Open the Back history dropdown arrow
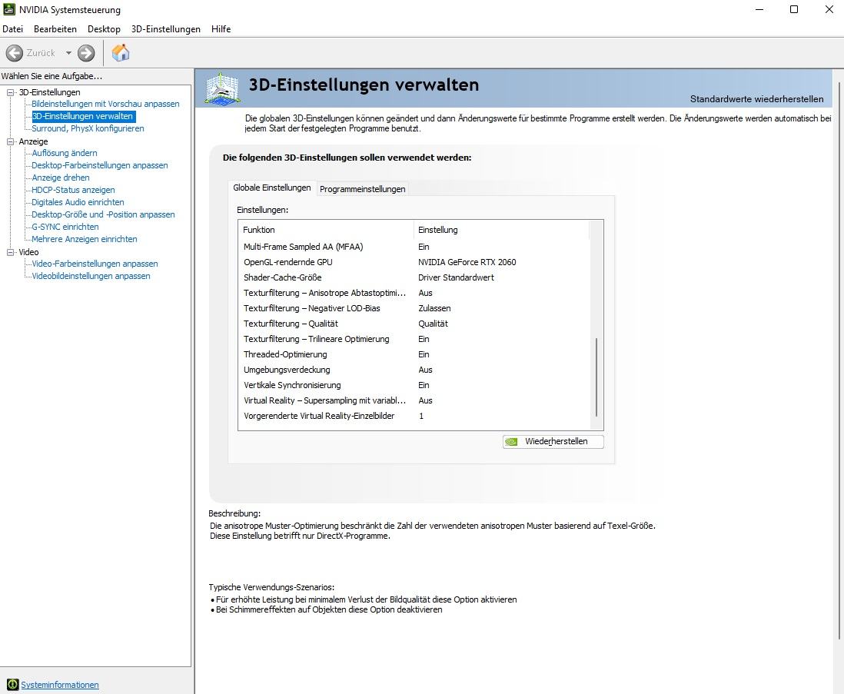 click(68, 53)
